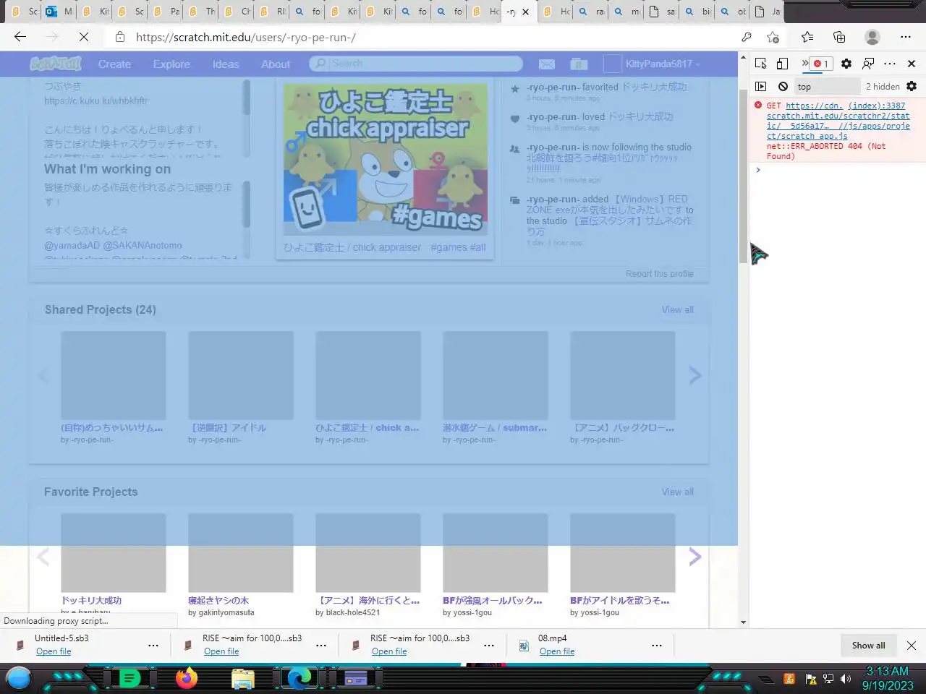Open the ドッキリ大成功 favorite project thumbnail
Image resolution: width=926 pixels, height=694 pixels.
pyautogui.click(x=114, y=552)
